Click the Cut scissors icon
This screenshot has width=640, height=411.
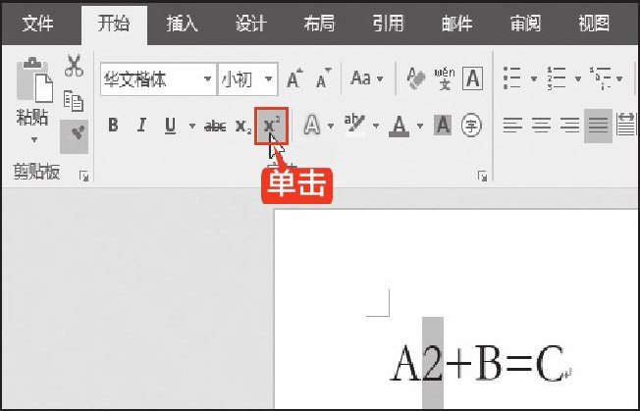tap(74, 66)
